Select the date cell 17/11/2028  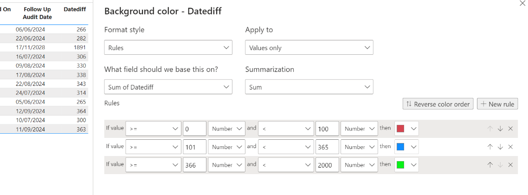click(30, 47)
